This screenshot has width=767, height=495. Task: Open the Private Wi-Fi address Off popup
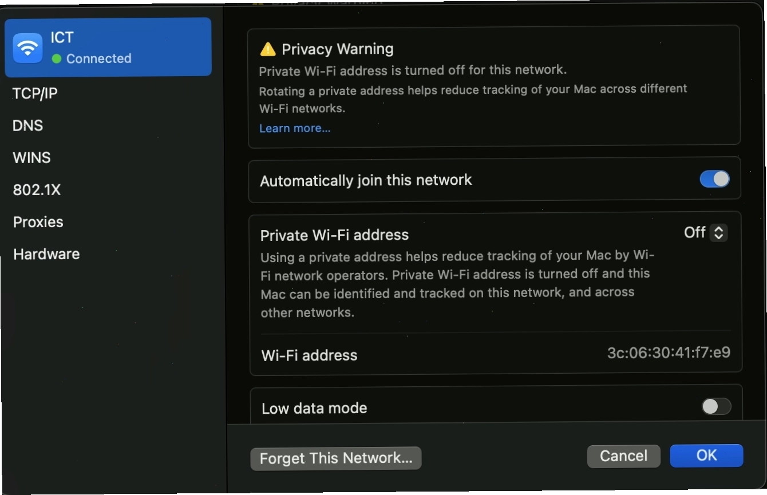click(x=706, y=232)
